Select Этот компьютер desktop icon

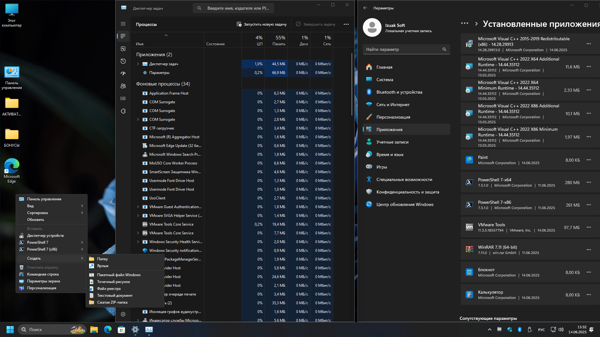pyautogui.click(x=12, y=15)
